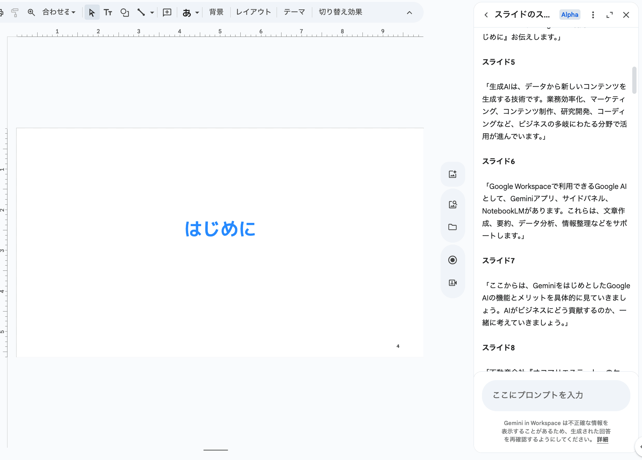Image resolution: width=642 pixels, height=460 pixels.
Task: Click the zoom magnifier icon
Action: (x=31, y=13)
